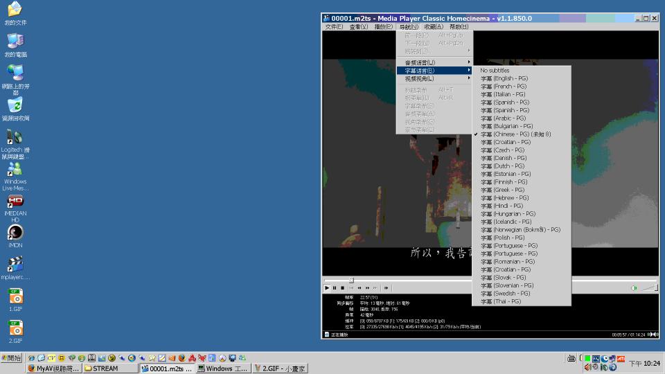The height and width of the screenshot is (374, 665).
Task: Switch to STREAM taskbar window
Action: (x=109, y=368)
